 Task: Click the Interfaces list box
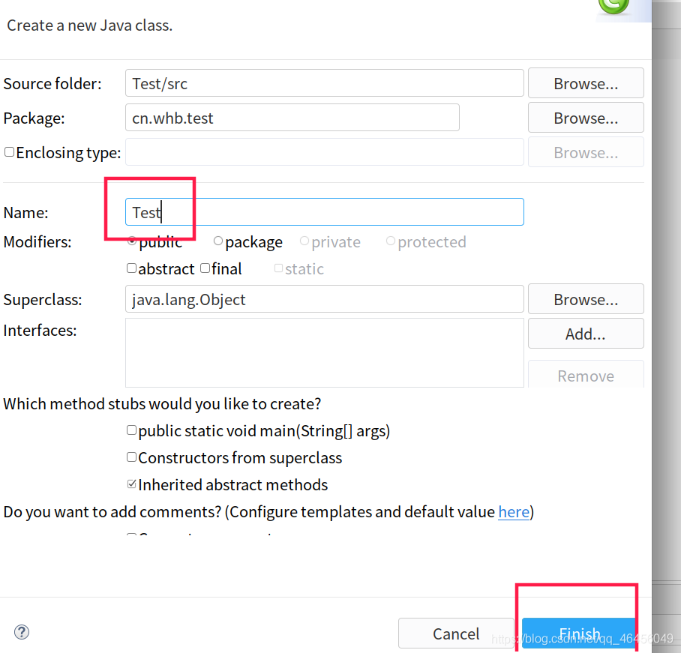tap(325, 352)
